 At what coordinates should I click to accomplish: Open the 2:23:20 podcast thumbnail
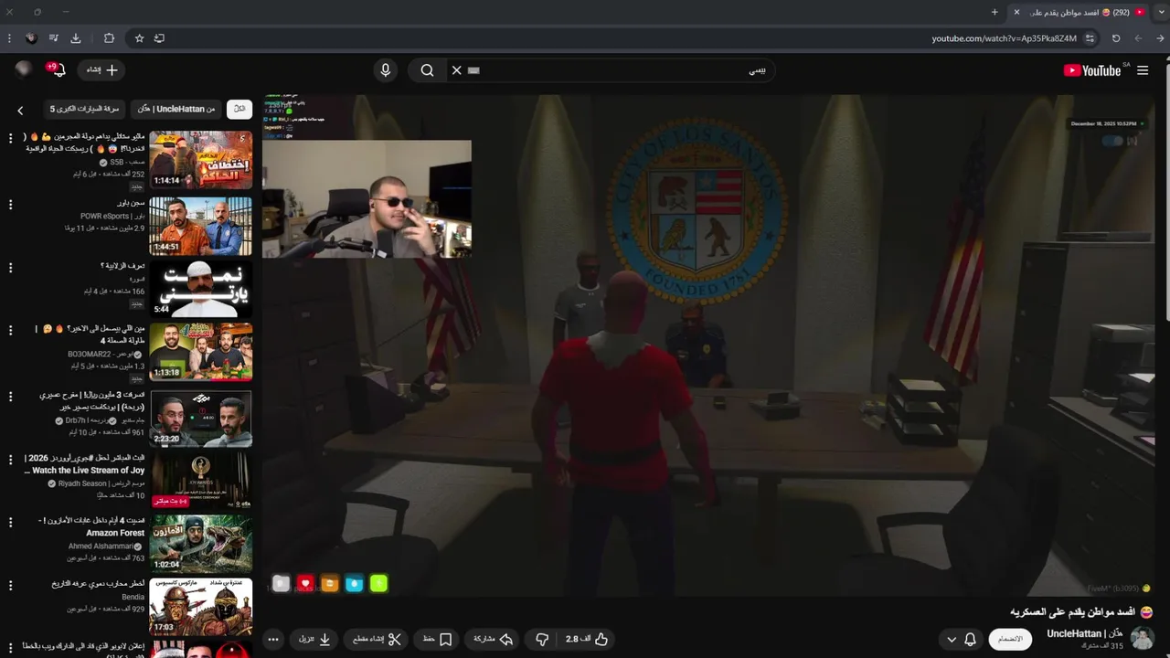point(201,418)
